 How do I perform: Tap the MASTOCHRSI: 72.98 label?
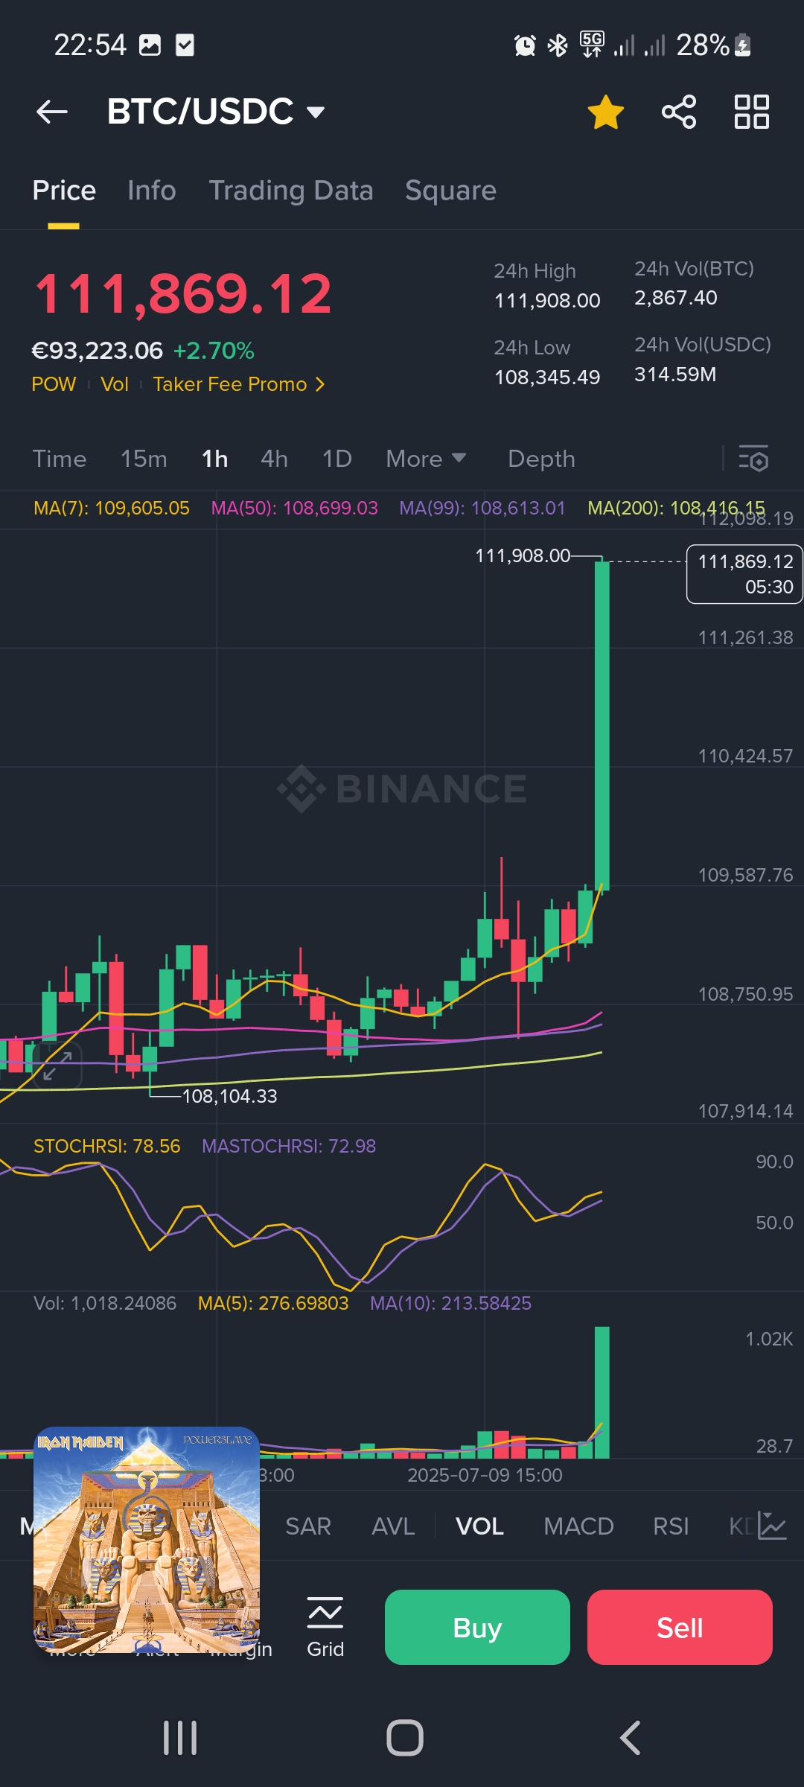289,1146
